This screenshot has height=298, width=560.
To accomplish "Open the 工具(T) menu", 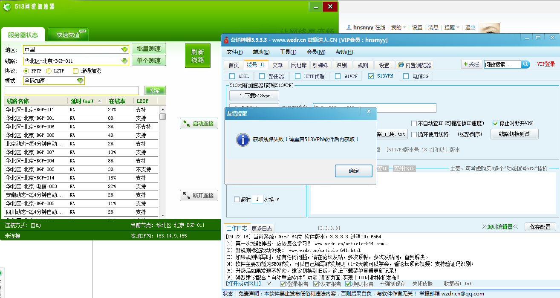I will point(288,52).
